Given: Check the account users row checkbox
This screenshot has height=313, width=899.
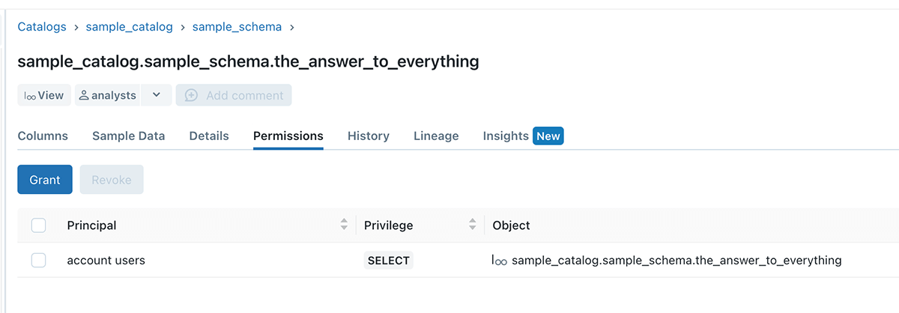Looking at the screenshot, I should (39, 261).
